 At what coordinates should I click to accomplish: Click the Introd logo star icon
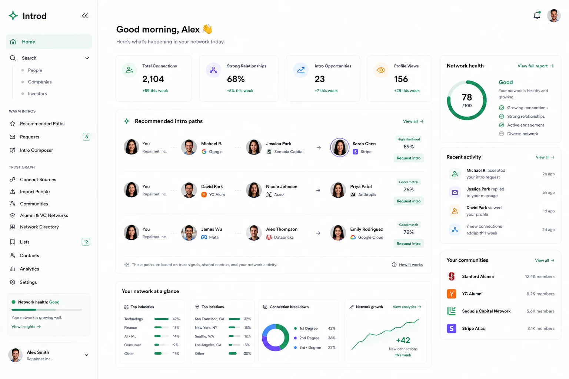pos(13,16)
